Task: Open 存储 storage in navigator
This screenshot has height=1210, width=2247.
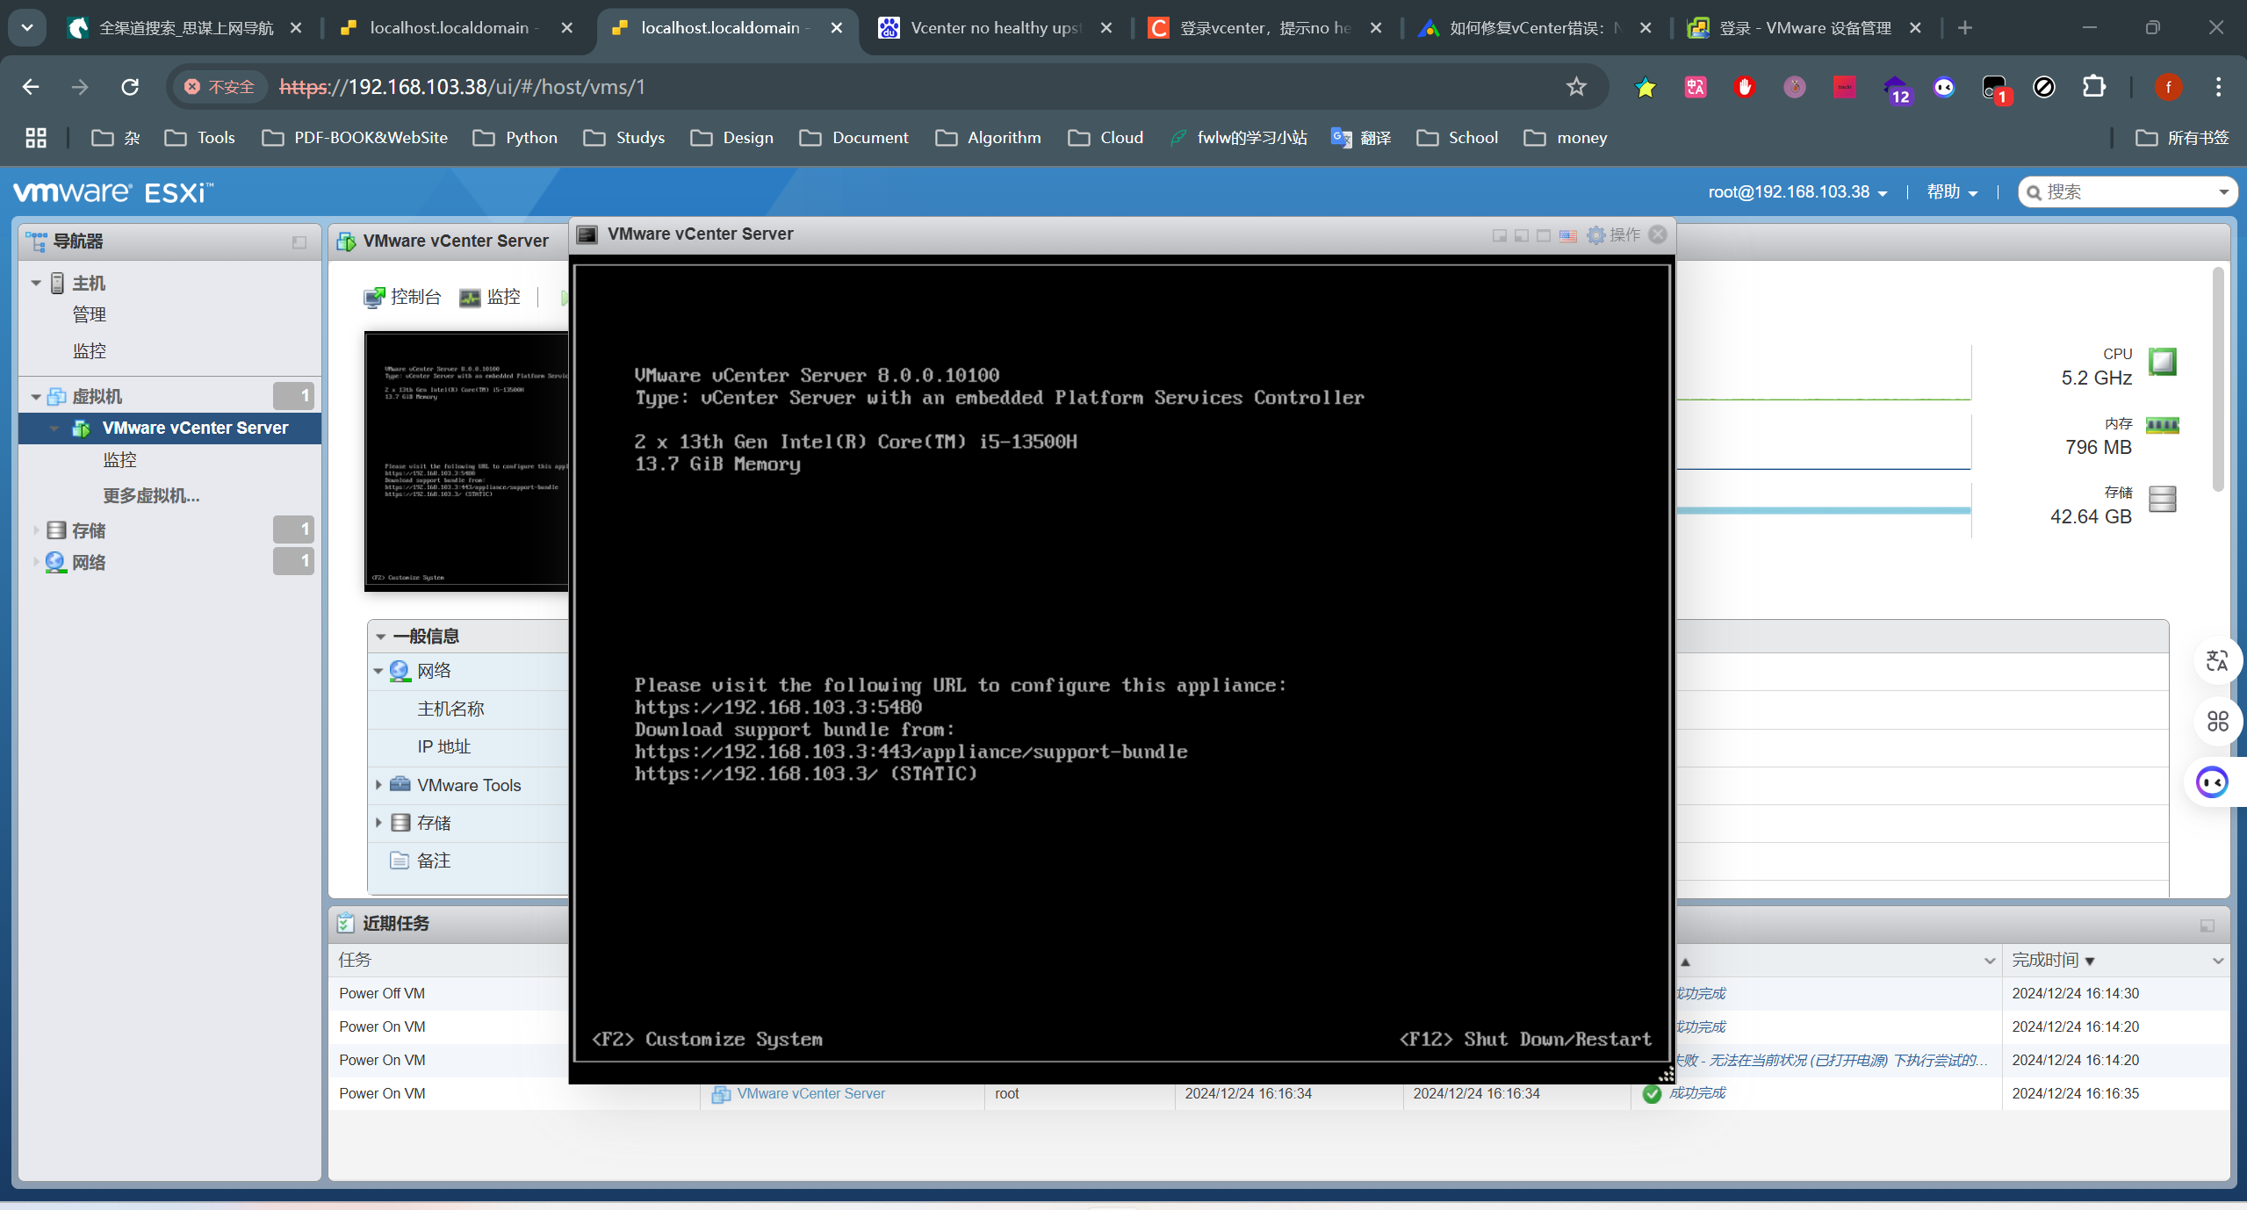Action: (88, 530)
